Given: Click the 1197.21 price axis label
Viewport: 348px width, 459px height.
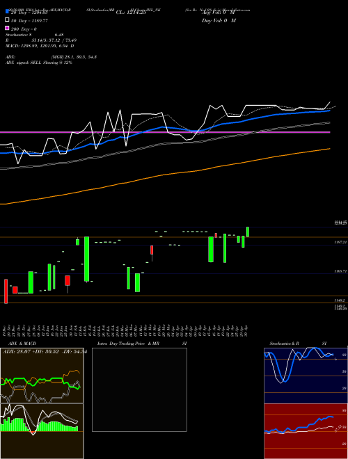Looking at the screenshot, I should click(x=340, y=243).
